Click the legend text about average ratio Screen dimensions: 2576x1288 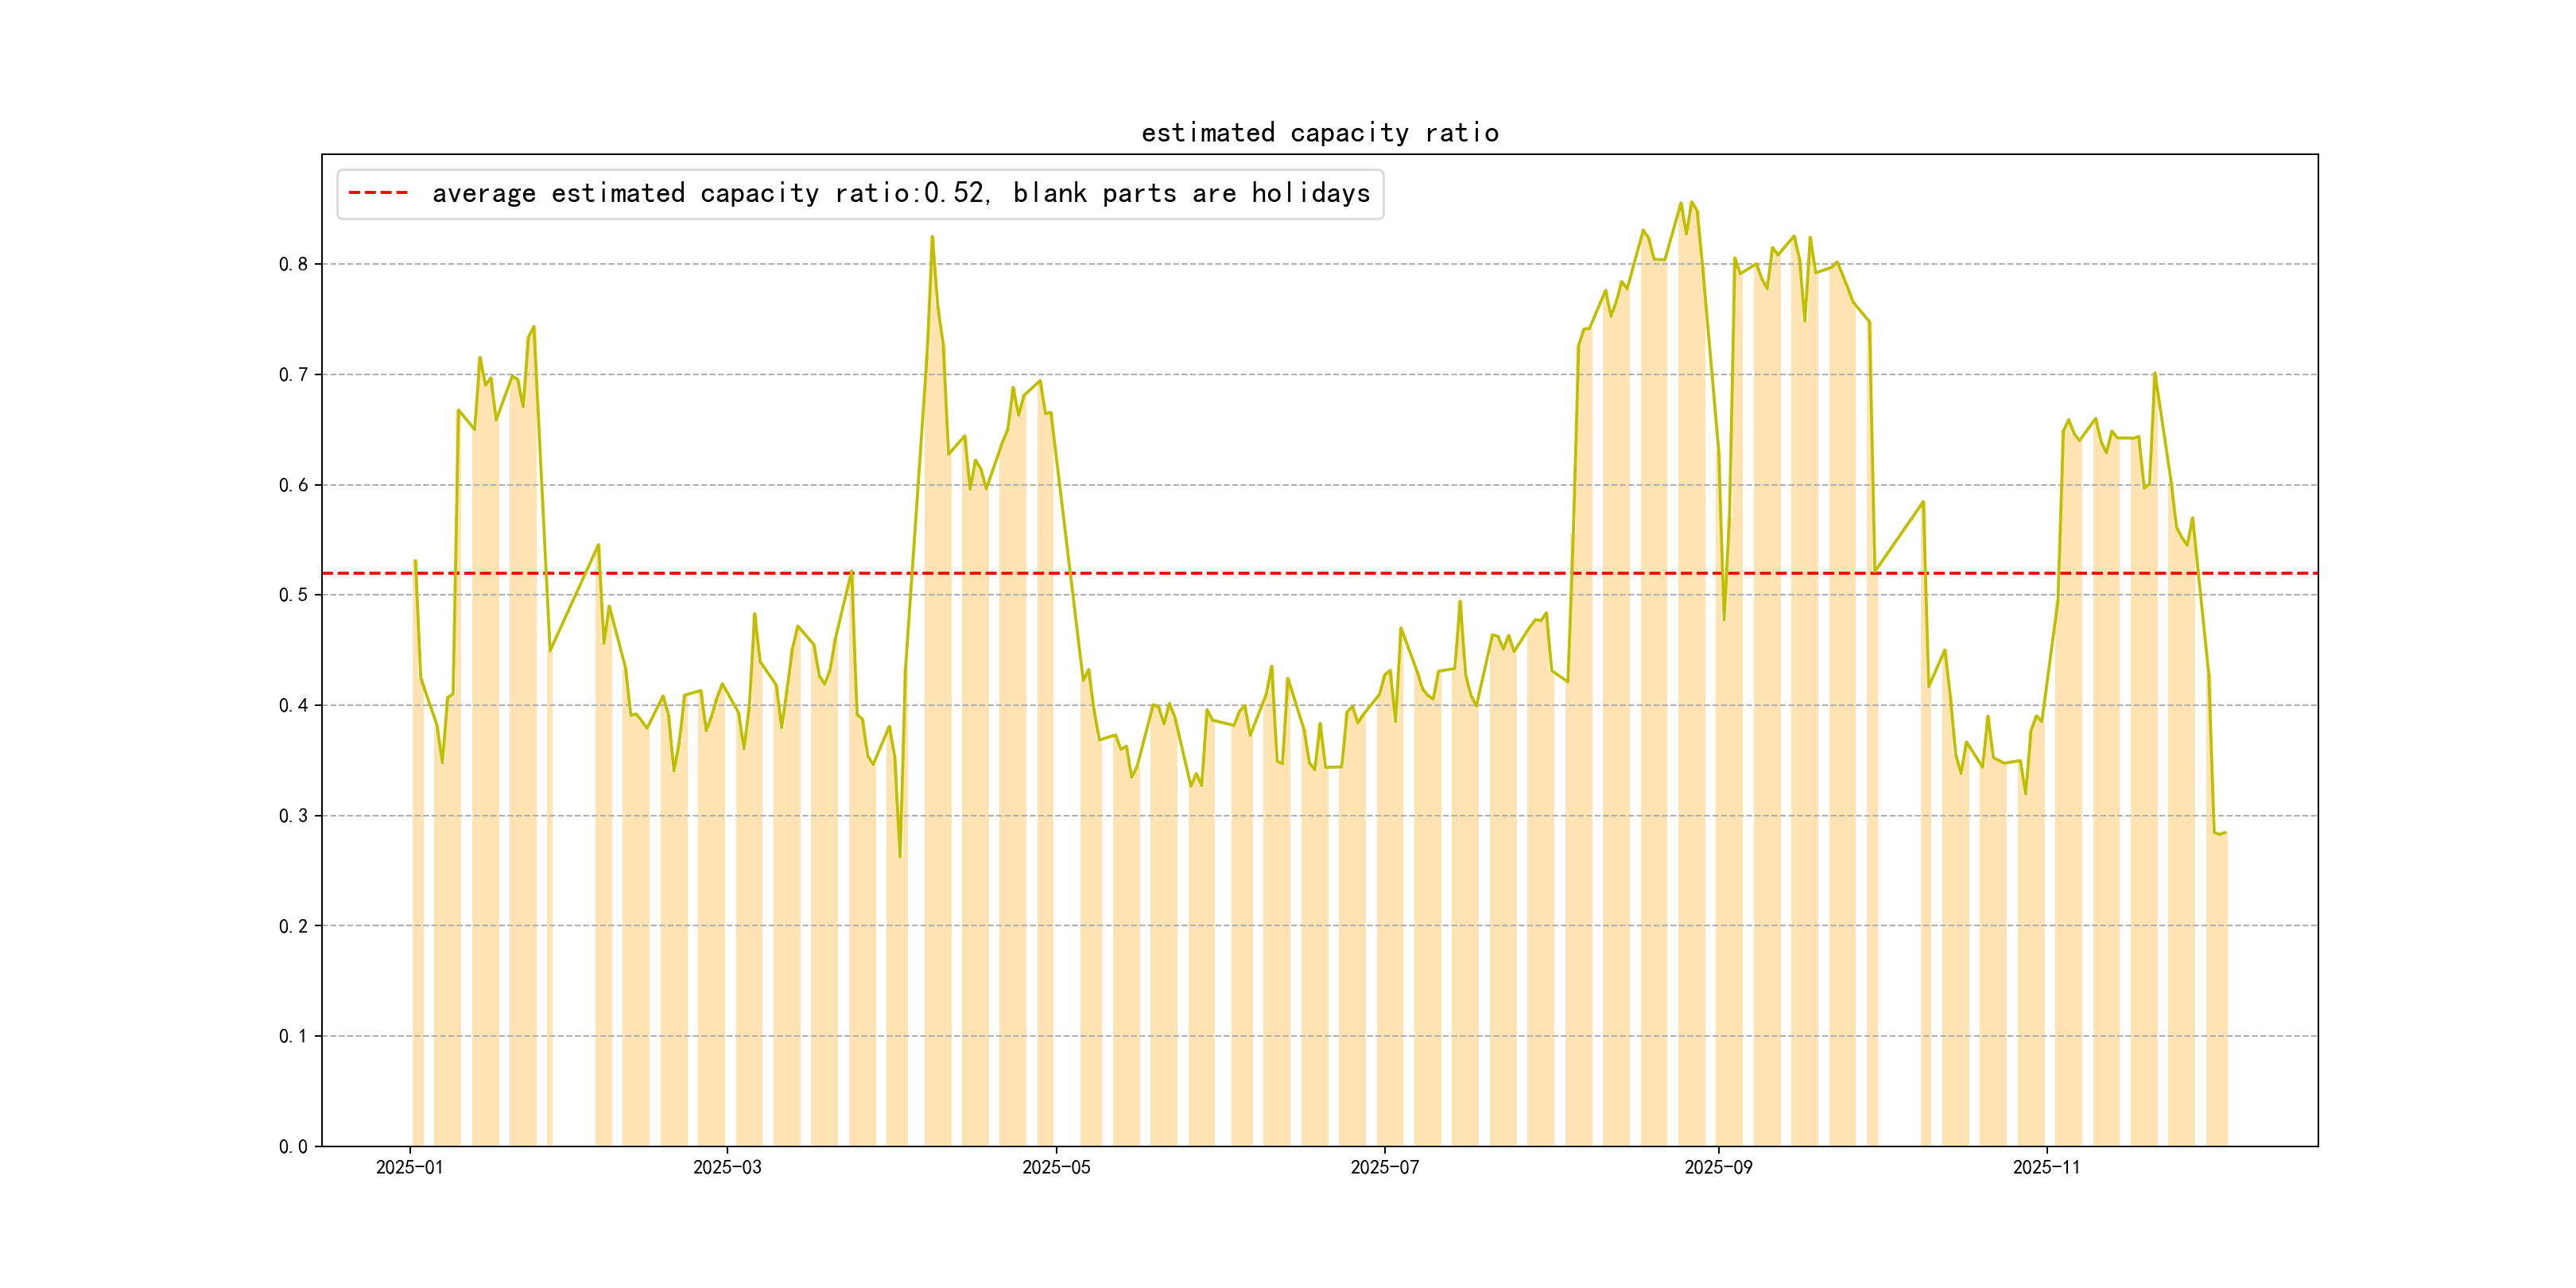pyautogui.click(x=900, y=193)
